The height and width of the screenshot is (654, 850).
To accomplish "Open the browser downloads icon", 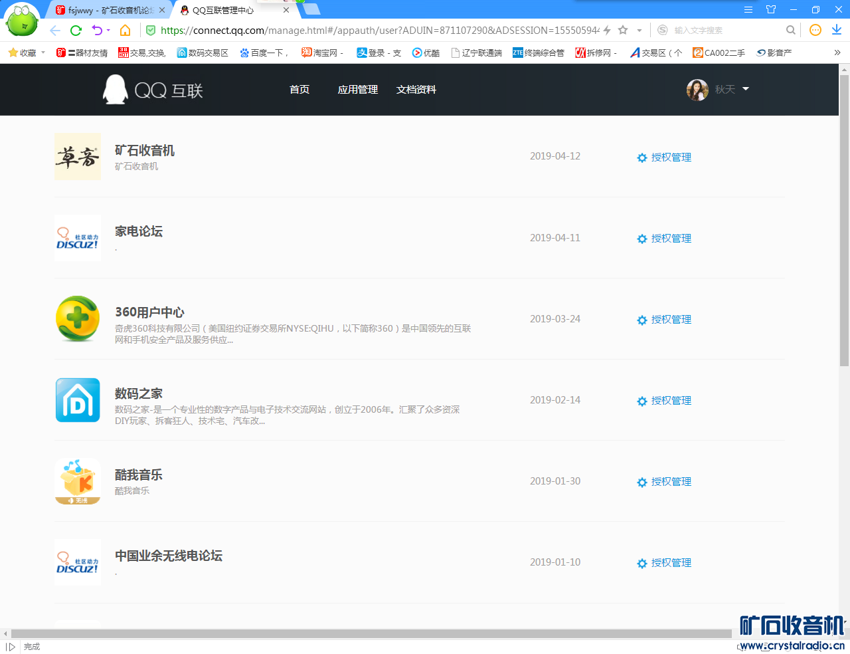I will tap(837, 30).
